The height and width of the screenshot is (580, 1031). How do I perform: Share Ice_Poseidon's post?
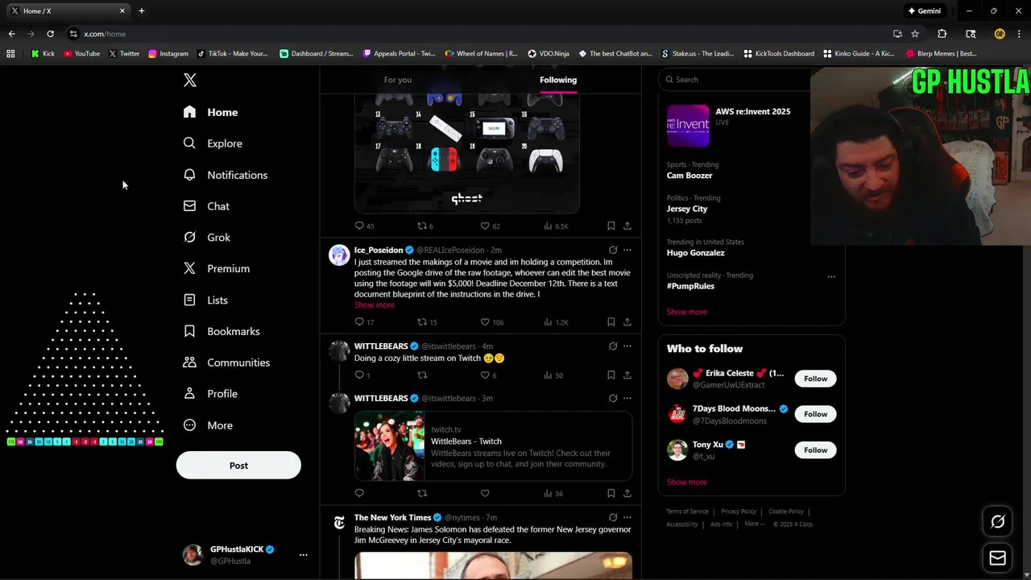pos(627,322)
